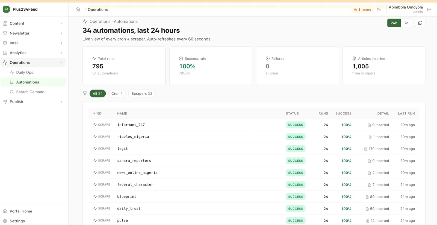
Task: Click the Analytics chart icon
Action: click(5, 53)
